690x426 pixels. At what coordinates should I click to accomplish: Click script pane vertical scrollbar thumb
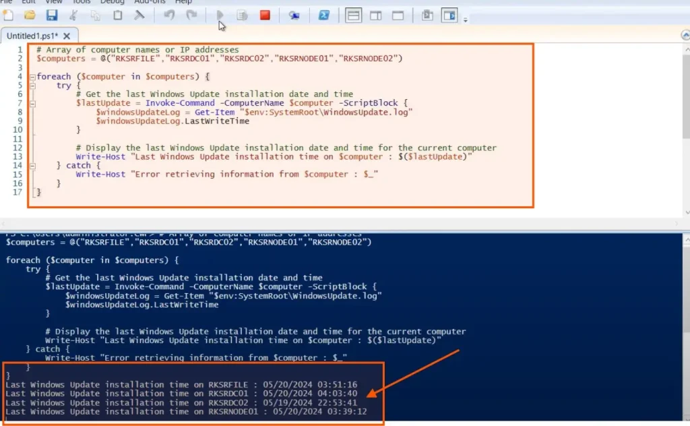(686, 97)
